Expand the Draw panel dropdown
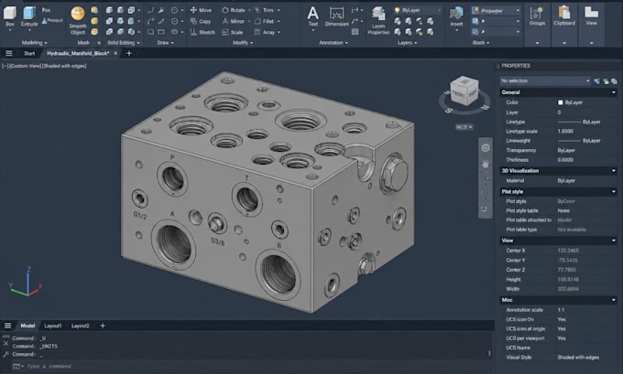 coord(165,42)
